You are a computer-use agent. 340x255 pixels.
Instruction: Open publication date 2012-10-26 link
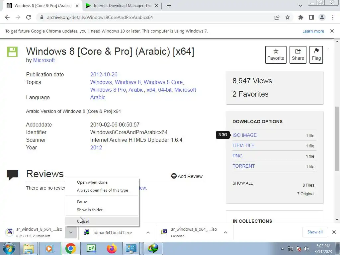104,75
